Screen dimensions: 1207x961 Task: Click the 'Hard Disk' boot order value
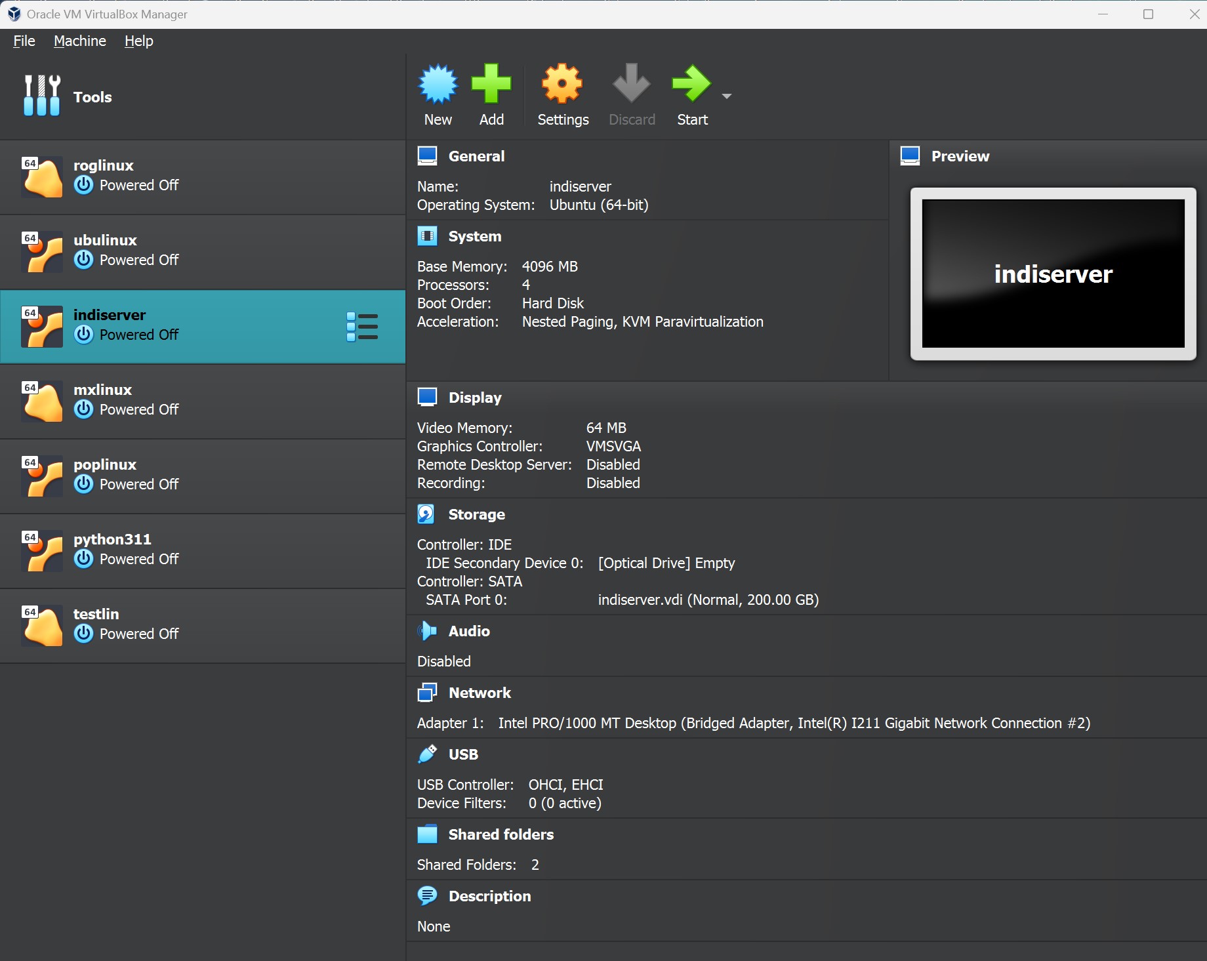(553, 303)
